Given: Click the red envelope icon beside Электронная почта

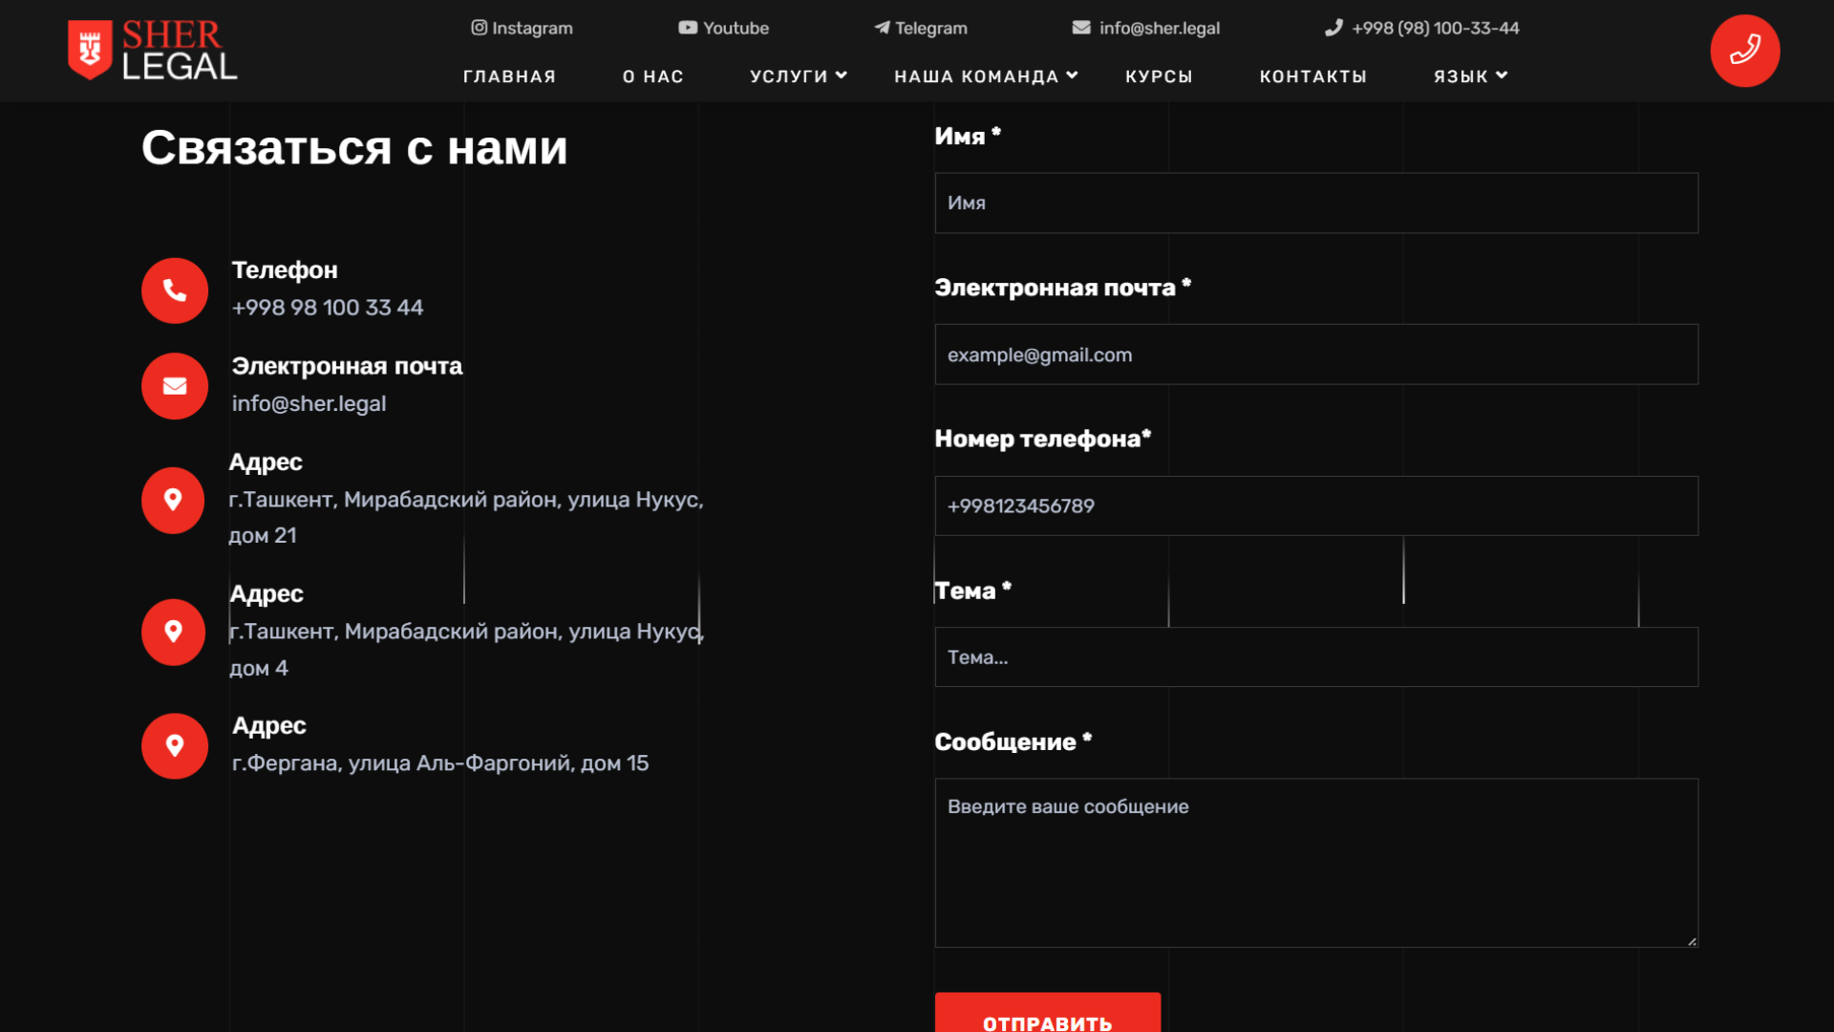Looking at the screenshot, I should 175,386.
